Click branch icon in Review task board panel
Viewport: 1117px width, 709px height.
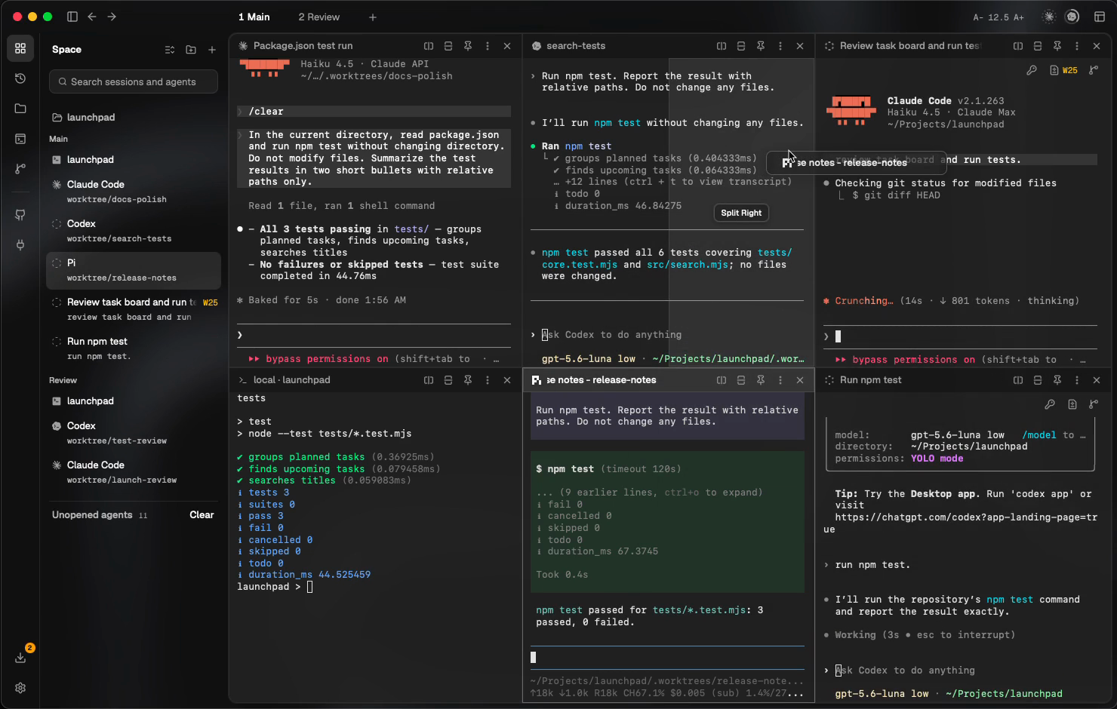click(1094, 70)
